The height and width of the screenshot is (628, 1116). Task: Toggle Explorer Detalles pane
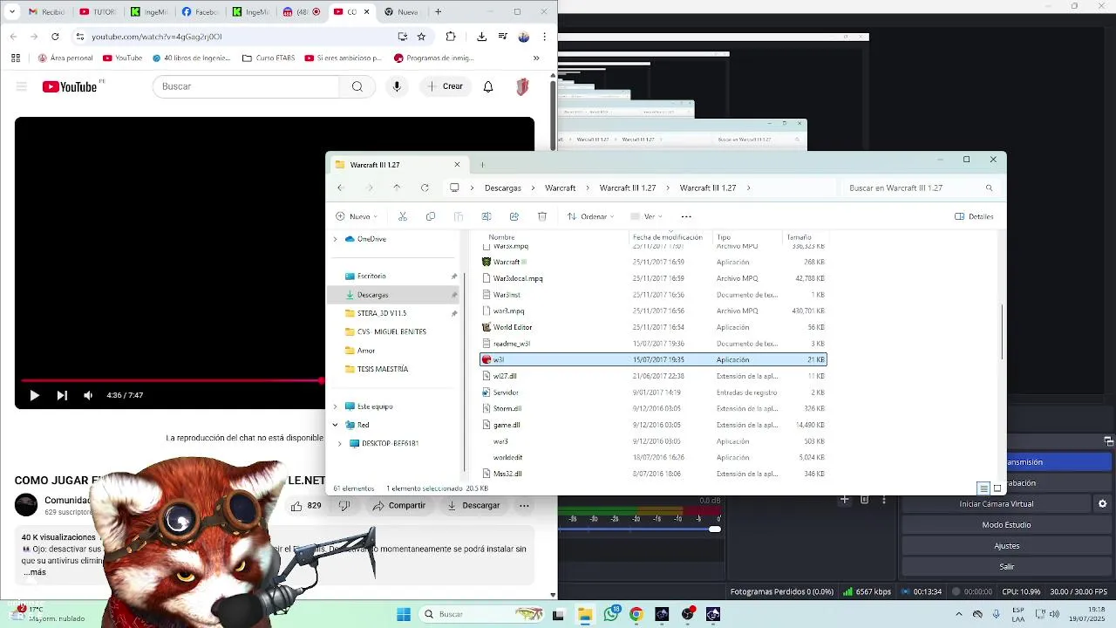[x=974, y=216]
